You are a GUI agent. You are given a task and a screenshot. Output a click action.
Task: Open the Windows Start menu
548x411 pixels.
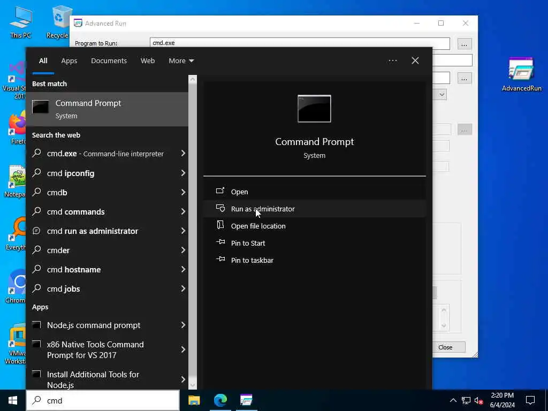pyautogui.click(x=13, y=400)
